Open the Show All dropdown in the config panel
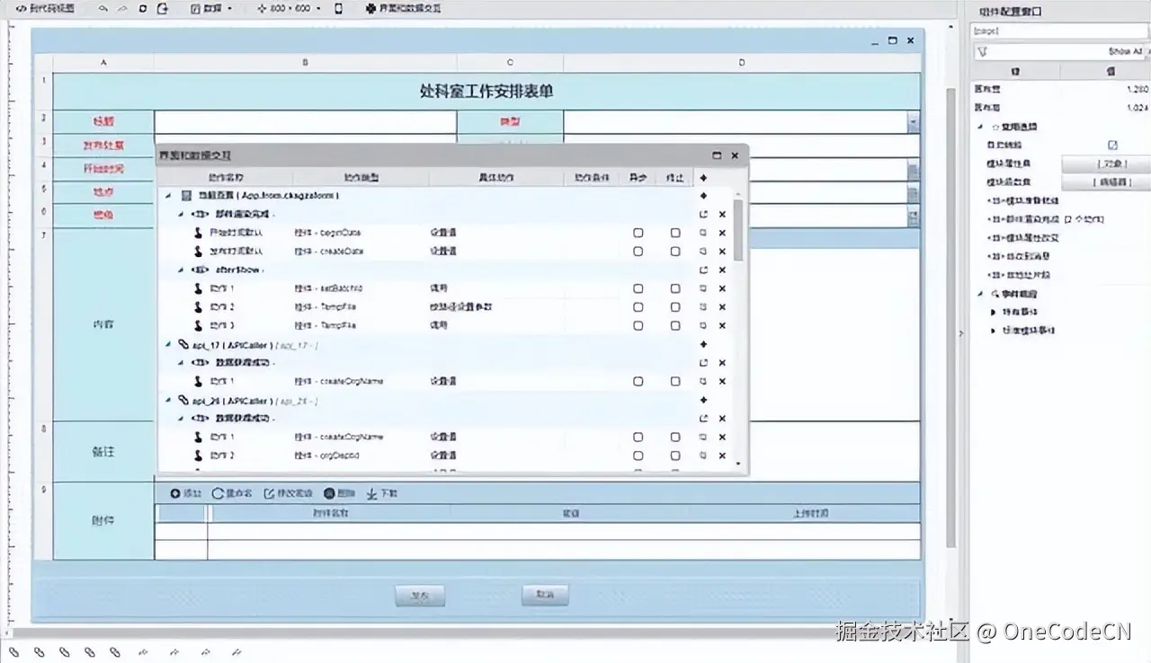Image resolution: width=1151 pixels, height=663 pixels. 1126,52
